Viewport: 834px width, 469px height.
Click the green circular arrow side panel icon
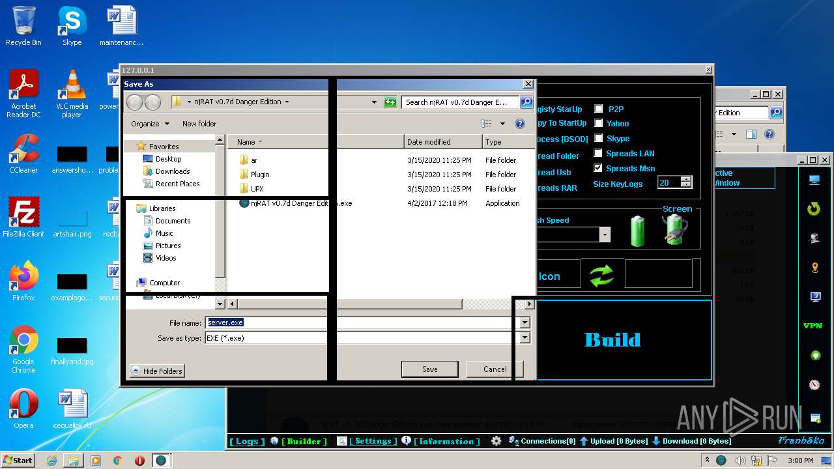pos(814,209)
